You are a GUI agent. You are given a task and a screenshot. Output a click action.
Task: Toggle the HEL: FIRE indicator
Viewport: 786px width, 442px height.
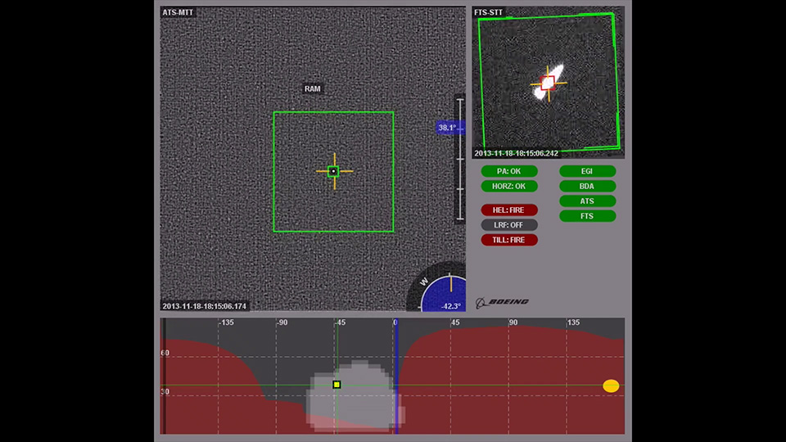point(509,210)
